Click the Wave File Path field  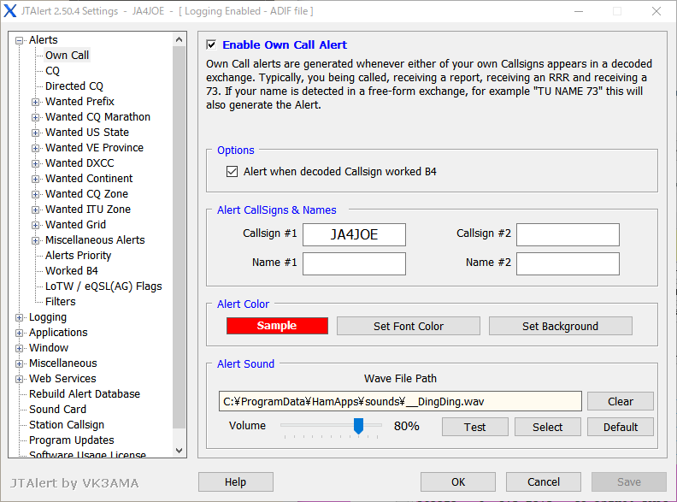pos(400,401)
